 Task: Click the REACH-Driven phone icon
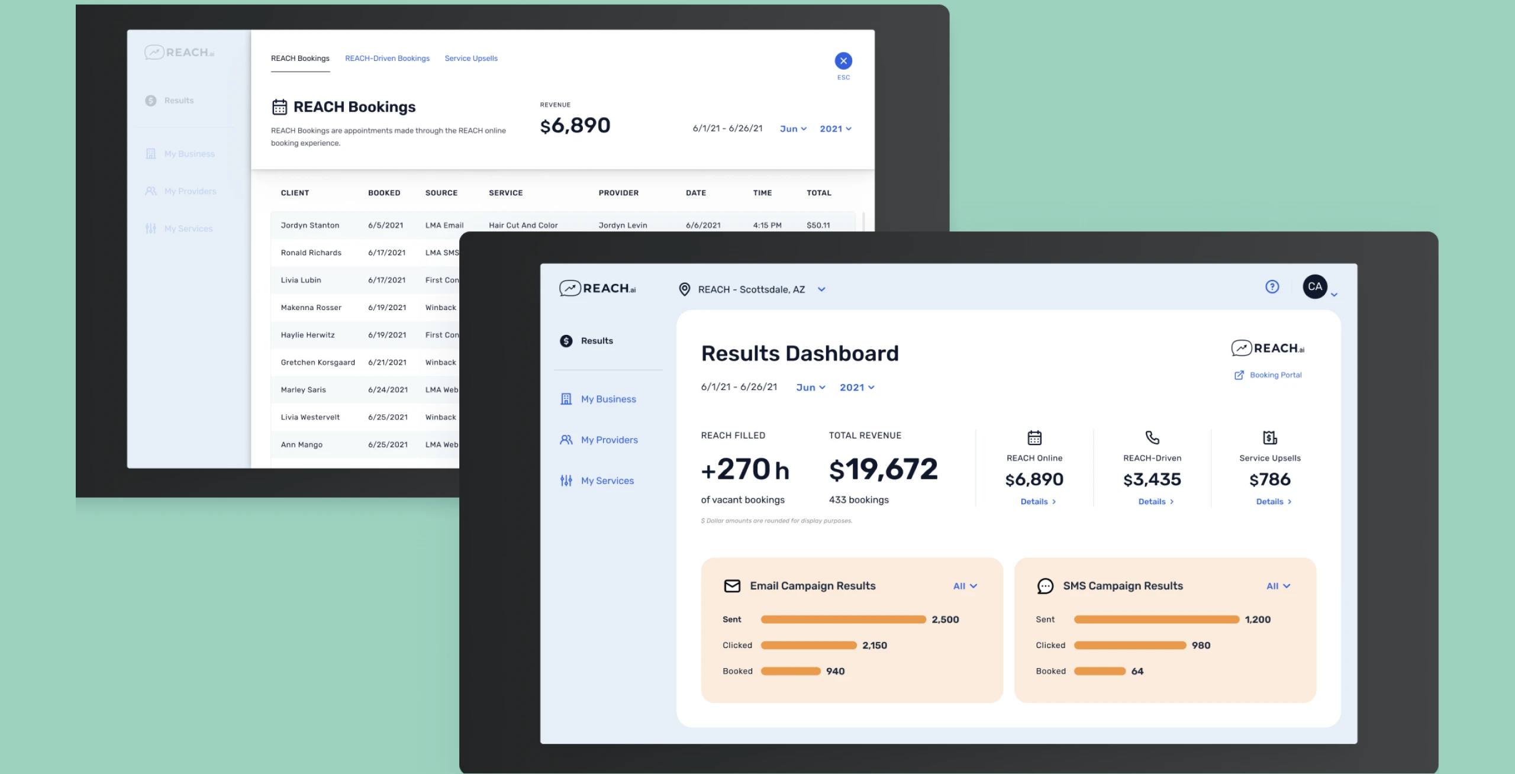pos(1152,438)
